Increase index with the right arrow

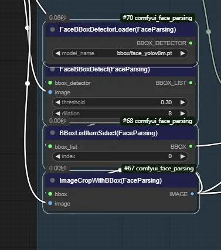coord(182,156)
